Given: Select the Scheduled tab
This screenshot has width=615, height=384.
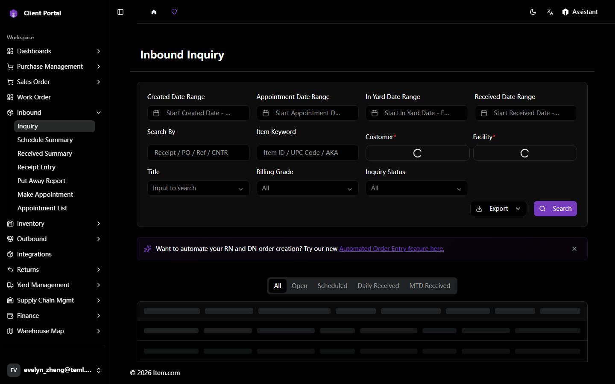Looking at the screenshot, I should 332,286.
